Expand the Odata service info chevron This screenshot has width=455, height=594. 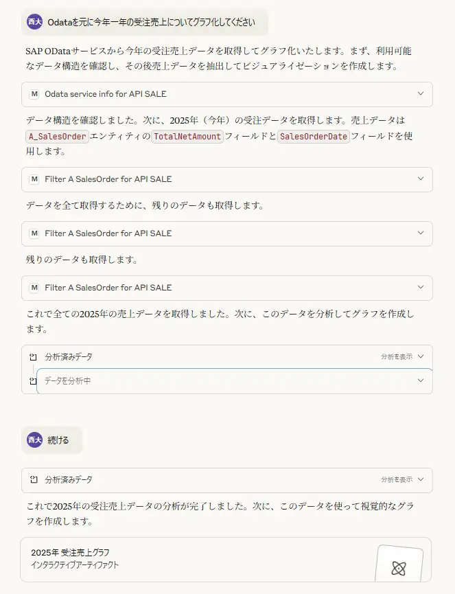(421, 93)
